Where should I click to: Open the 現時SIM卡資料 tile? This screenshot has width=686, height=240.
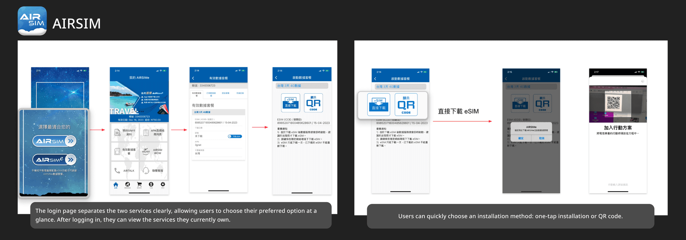click(125, 133)
